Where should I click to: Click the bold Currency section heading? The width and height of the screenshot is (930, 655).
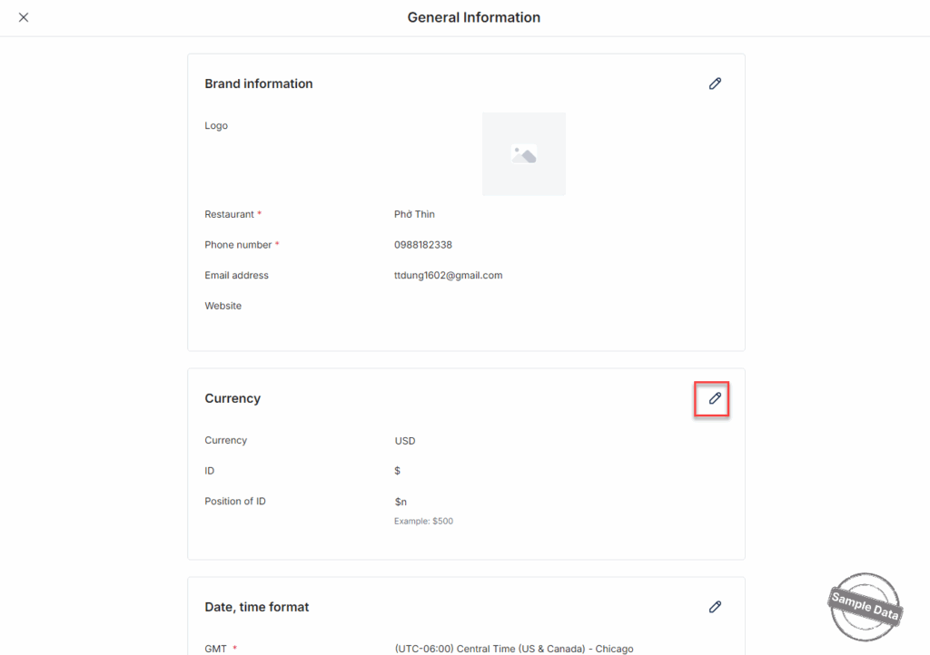[x=232, y=398]
